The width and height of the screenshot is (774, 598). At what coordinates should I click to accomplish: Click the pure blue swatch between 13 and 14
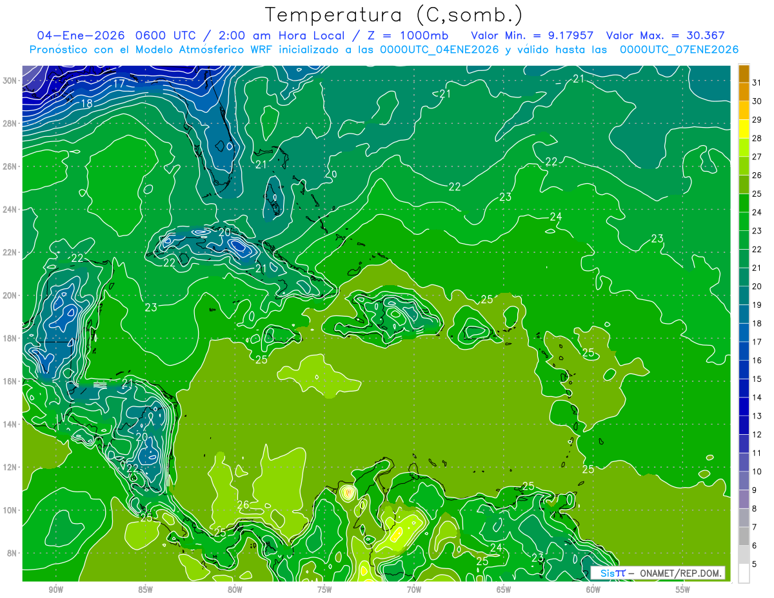744,407
